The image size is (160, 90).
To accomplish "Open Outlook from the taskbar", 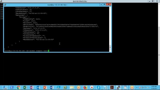I will 38,87.
